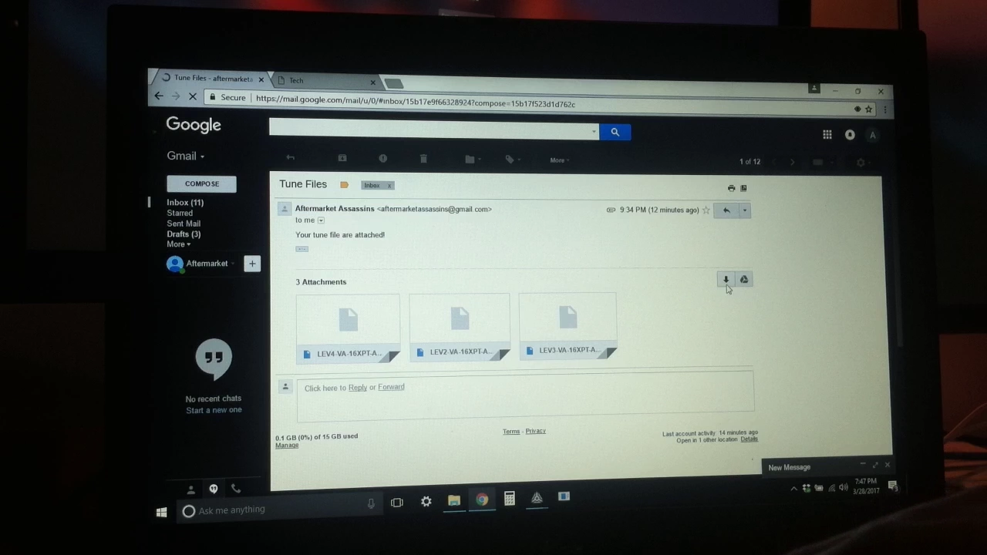Open a new browser tab
Image resolution: width=987 pixels, height=555 pixels.
(x=393, y=83)
